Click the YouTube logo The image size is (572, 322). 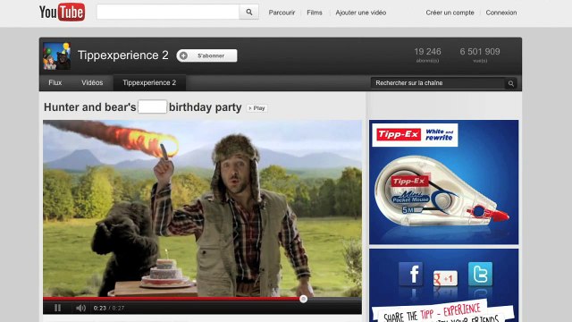[x=62, y=12]
